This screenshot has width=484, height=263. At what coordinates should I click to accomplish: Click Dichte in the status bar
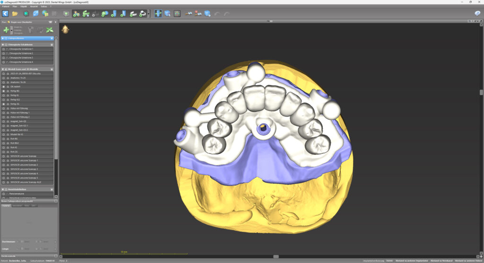(389, 260)
